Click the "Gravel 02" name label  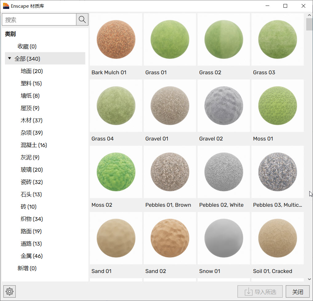(211, 139)
